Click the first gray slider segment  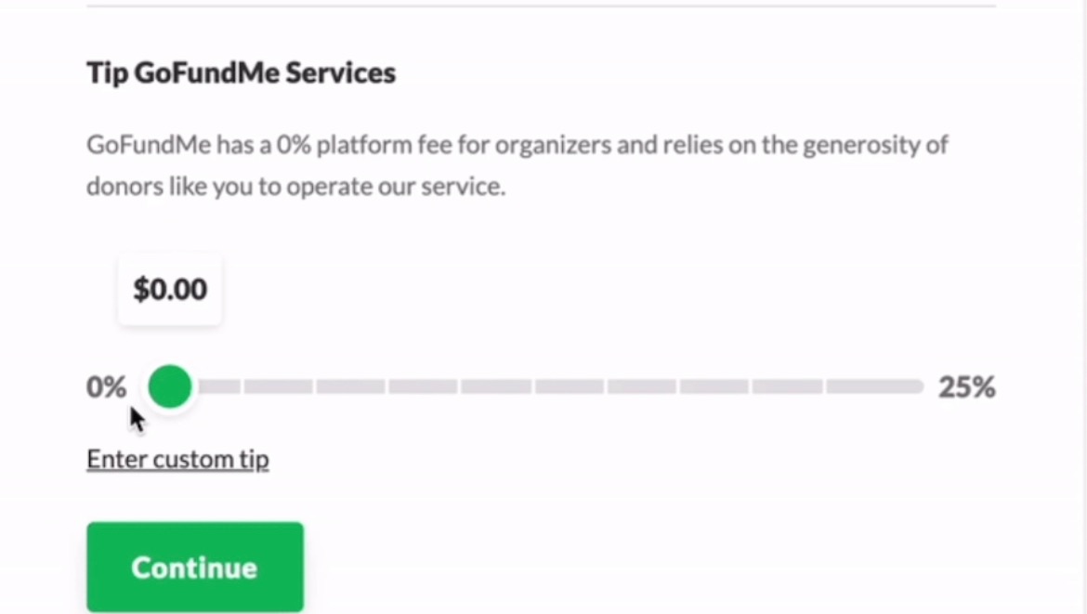(x=217, y=386)
